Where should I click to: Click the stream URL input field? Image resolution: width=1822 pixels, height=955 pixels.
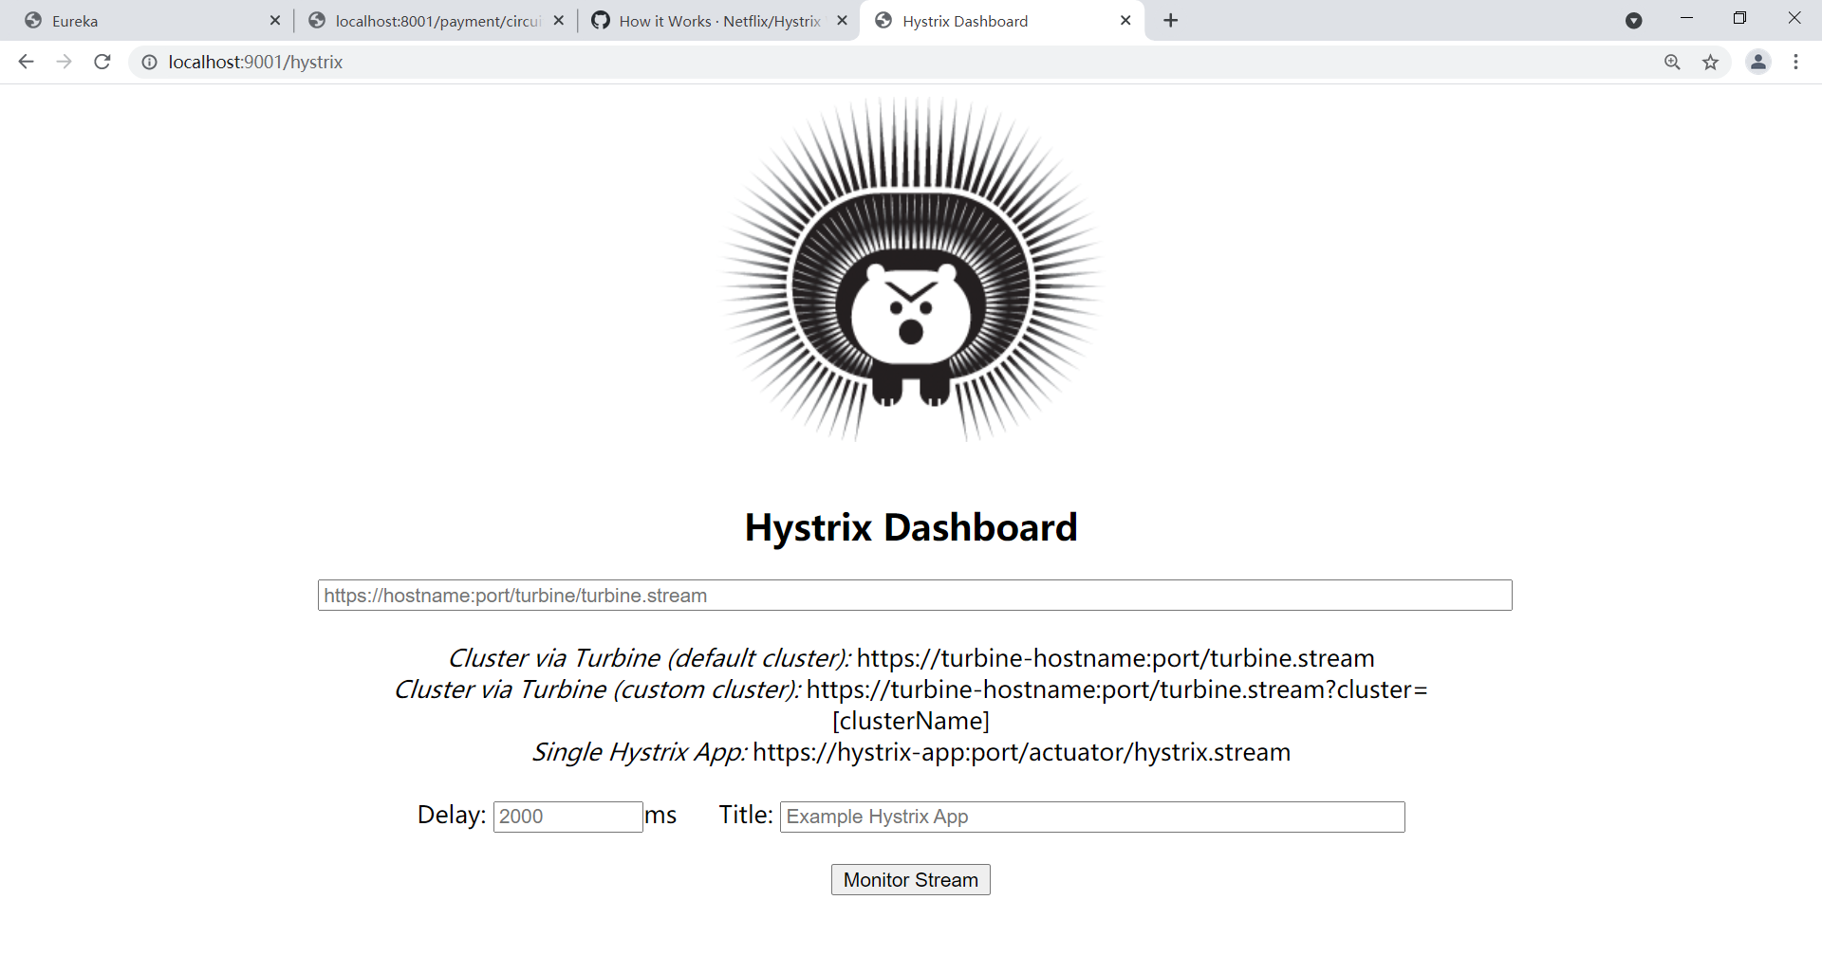click(x=915, y=596)
